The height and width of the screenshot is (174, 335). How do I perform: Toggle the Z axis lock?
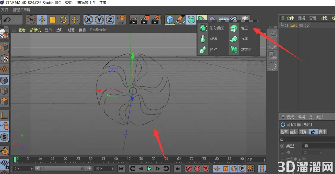(110, 20)
